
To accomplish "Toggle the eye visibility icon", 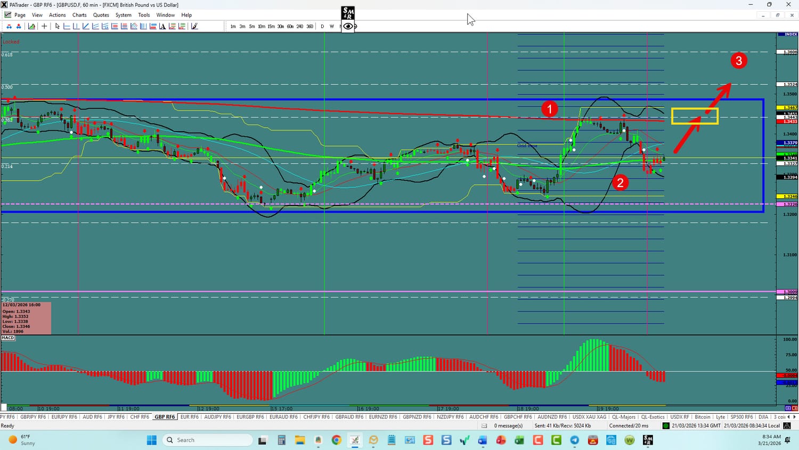I will (348, 26).
